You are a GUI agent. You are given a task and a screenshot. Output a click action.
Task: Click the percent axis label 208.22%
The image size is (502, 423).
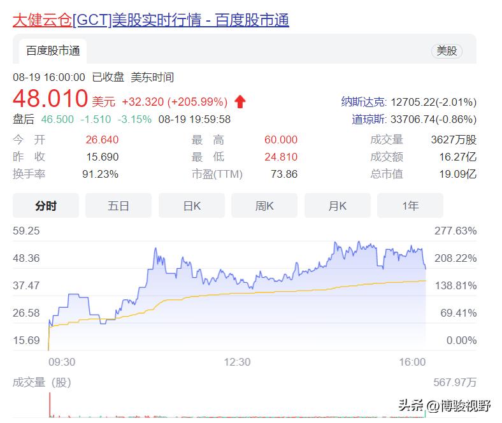coord(455,258)
